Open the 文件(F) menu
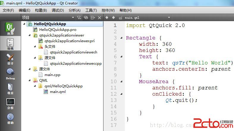The height and width of the screenshot is (131, 234). [8, 10]
